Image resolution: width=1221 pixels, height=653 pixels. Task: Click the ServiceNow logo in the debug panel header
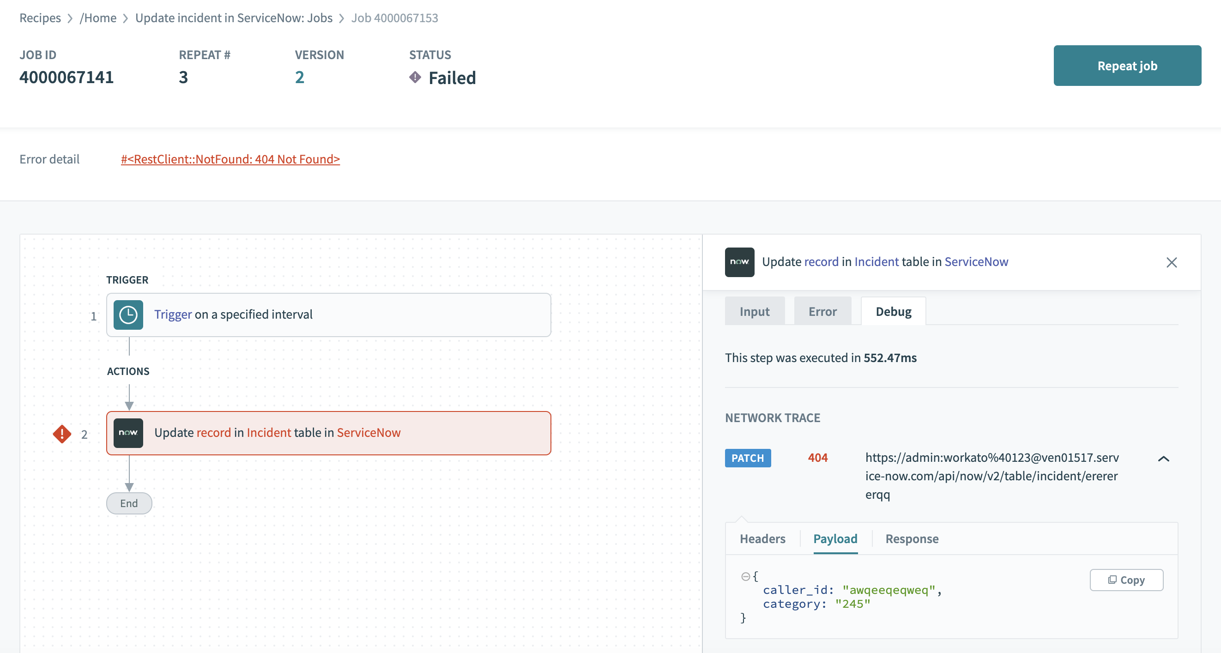pos(739,262)
